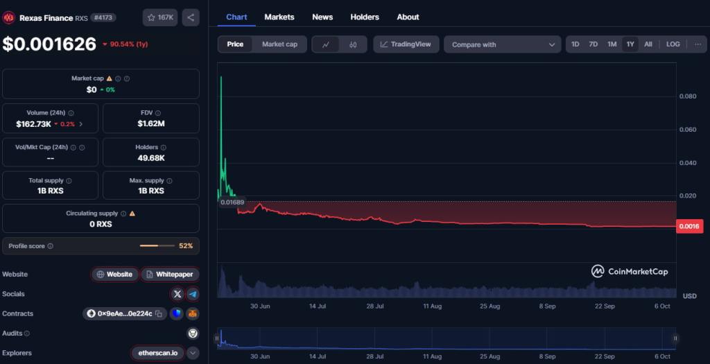
Task: Set chart range to 1D
Action: point(575,44)
